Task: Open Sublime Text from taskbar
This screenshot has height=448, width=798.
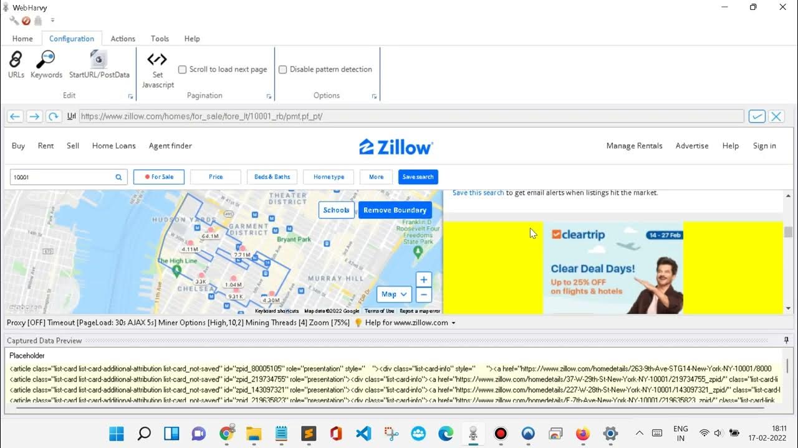Action: pos(309,433)
